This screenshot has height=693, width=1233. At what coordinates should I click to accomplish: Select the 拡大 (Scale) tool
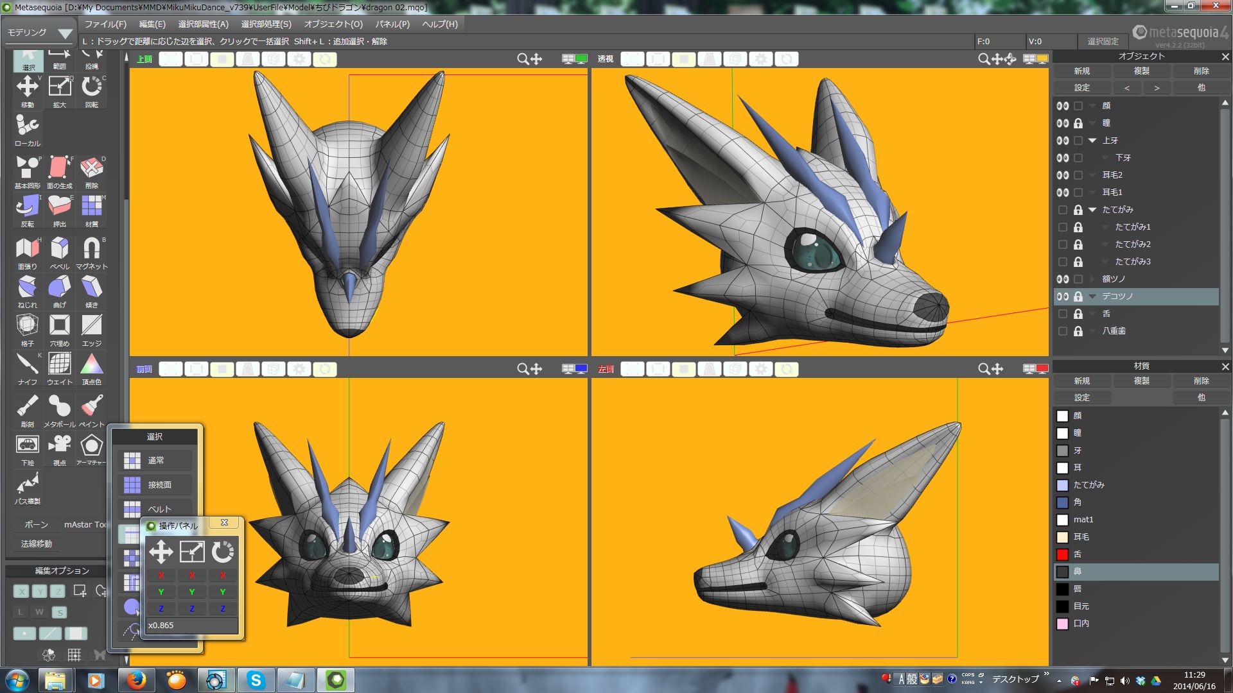60,91
